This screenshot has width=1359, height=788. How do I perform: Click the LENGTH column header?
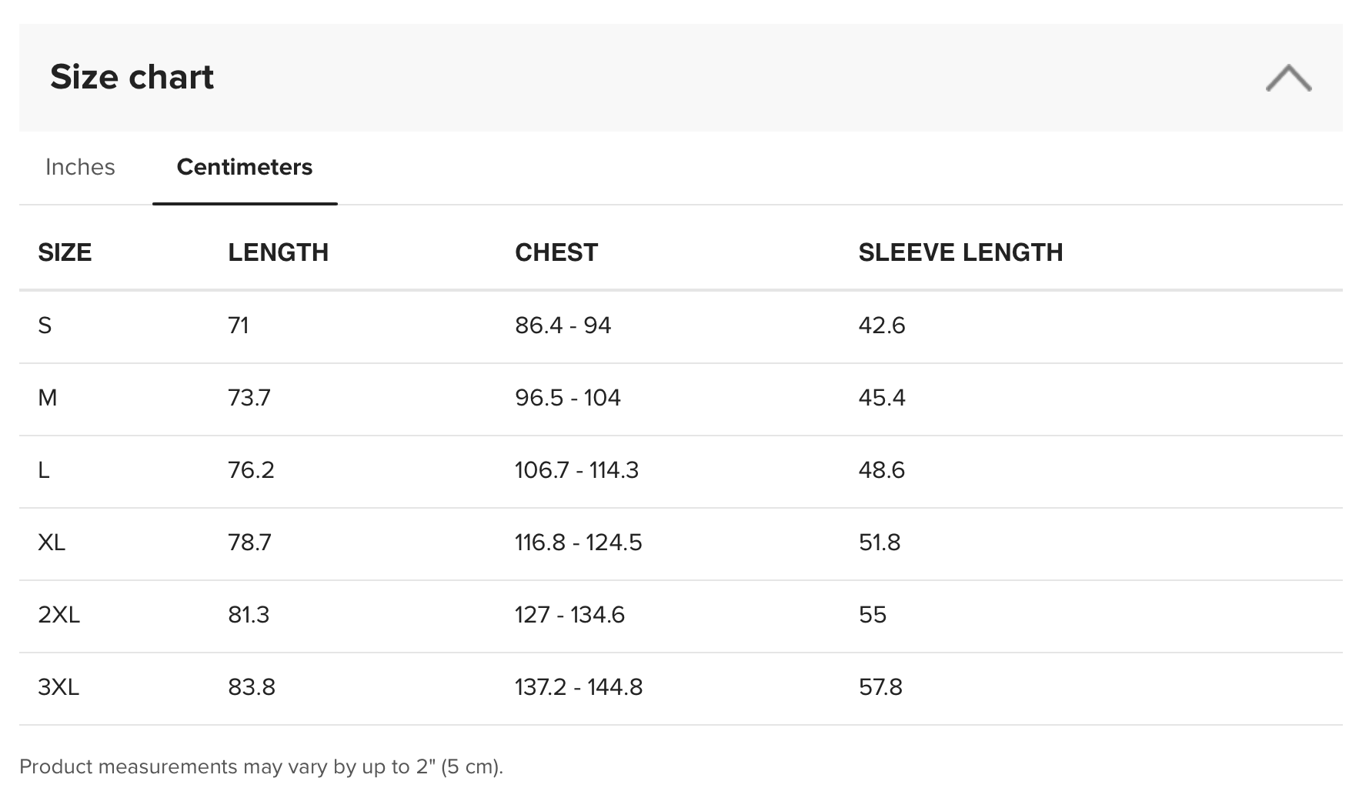(x=278, y=252)
